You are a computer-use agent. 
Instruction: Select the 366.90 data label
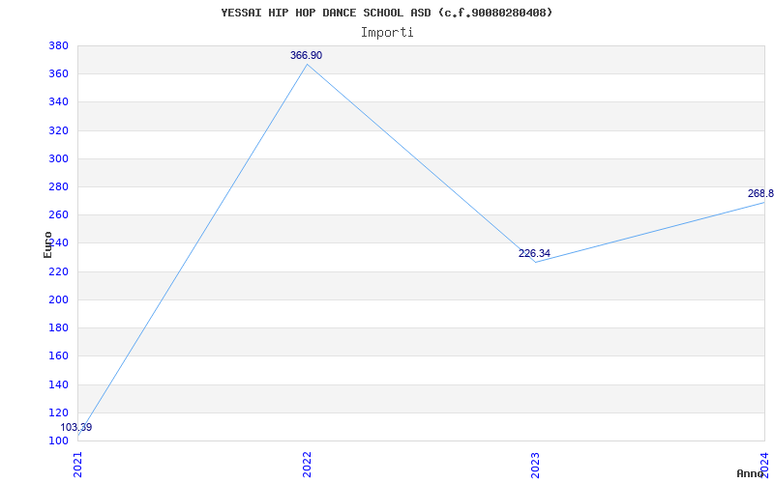click(306, 56)
